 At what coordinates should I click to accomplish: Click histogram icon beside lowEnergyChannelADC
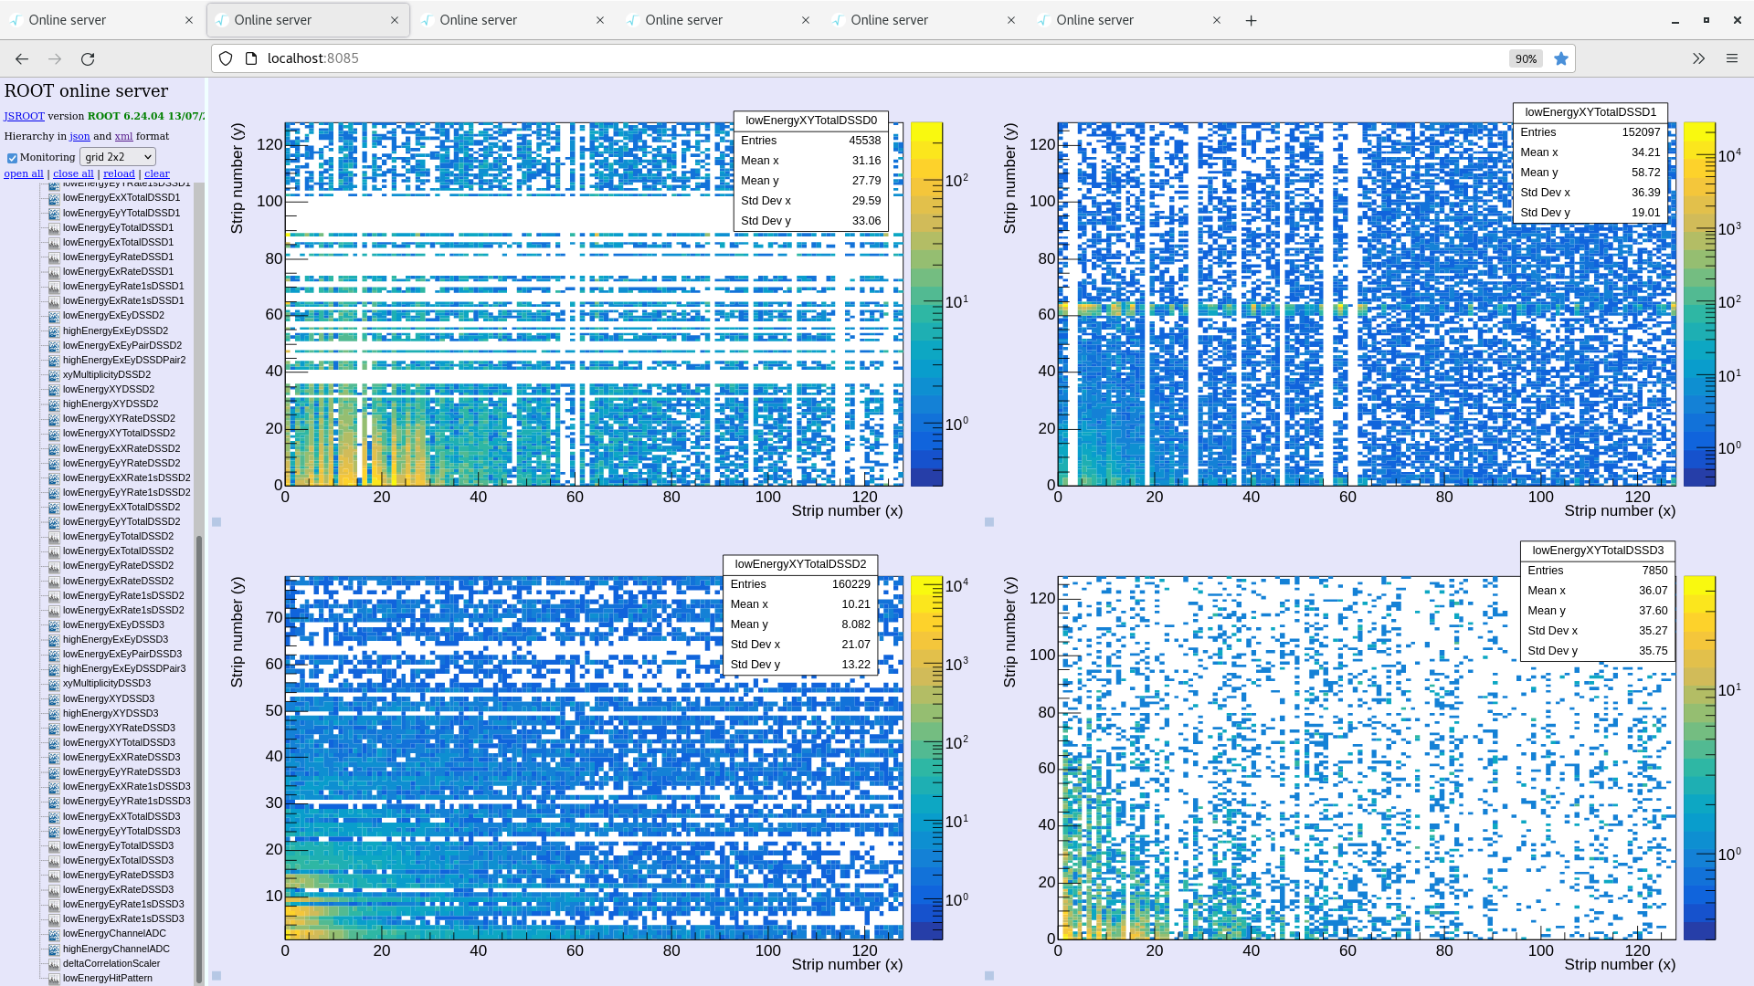click(54, 934)
